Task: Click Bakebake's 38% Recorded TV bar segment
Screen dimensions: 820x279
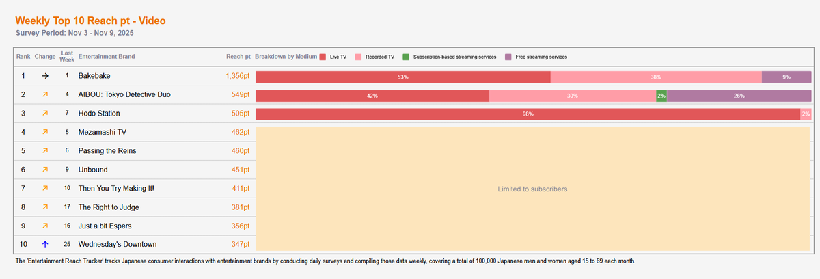Action: click(x=656, y=77)
